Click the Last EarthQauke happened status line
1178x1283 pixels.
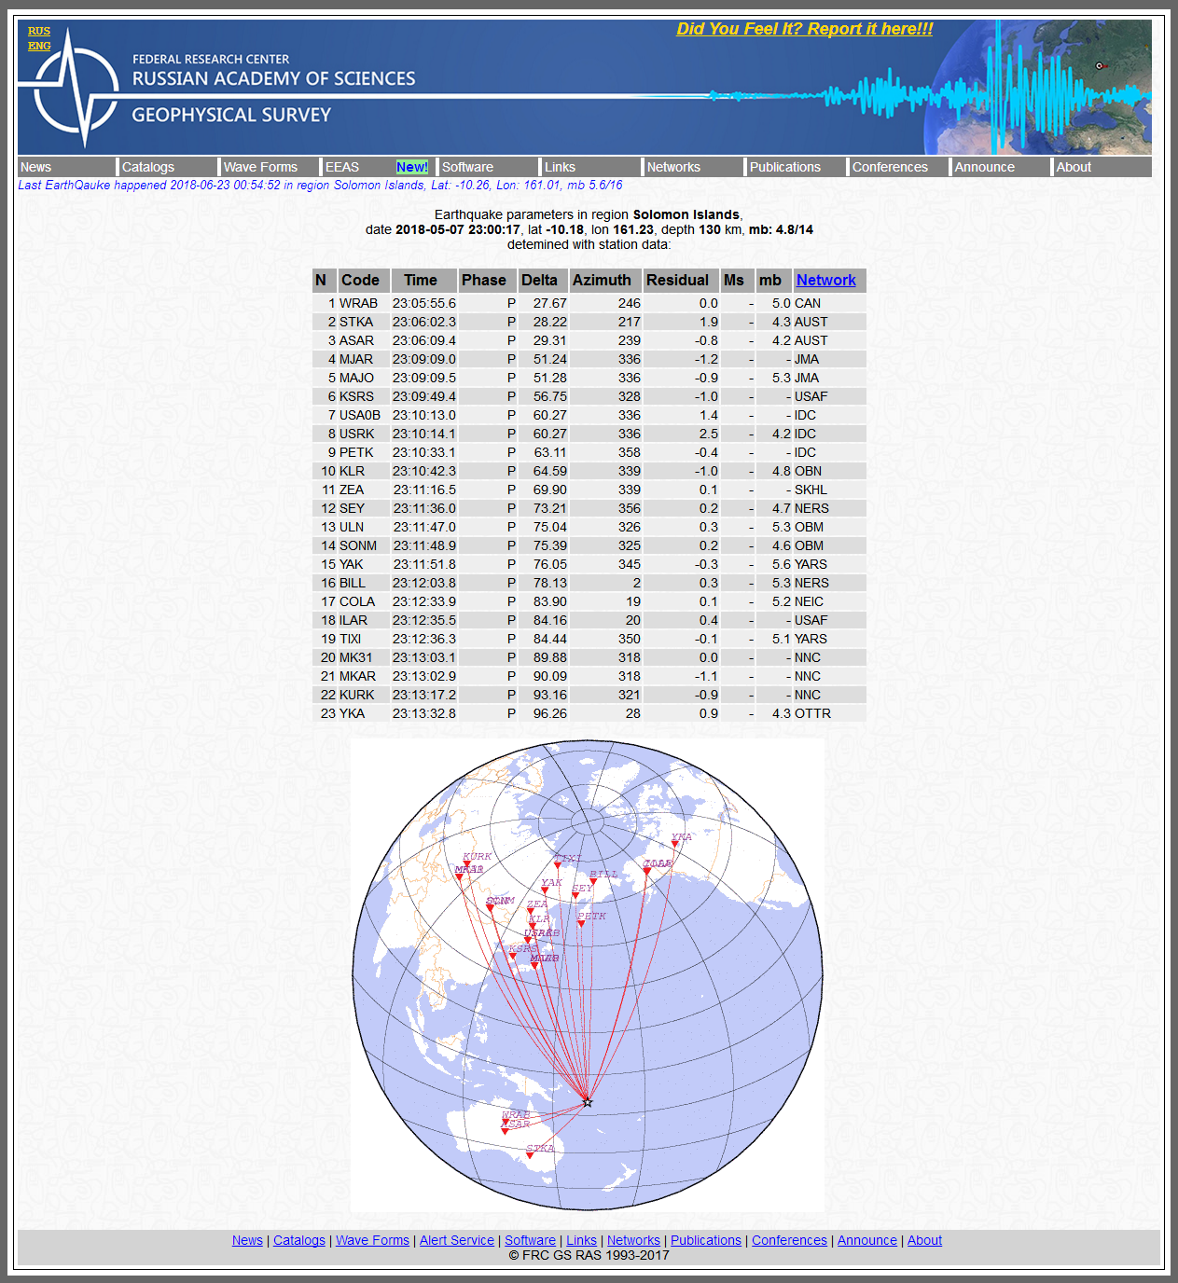click(x=320, y=185)
